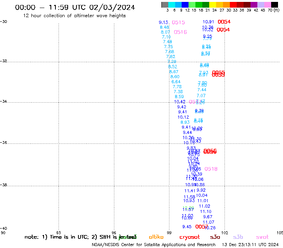
Task: Click the wave height value 8.67
Action: coord(174,72)
